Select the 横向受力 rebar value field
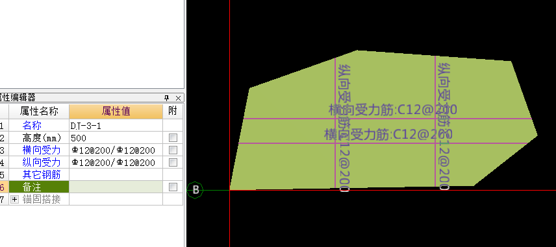The width and height of the screenshot is (556, 247). point(116,150)
